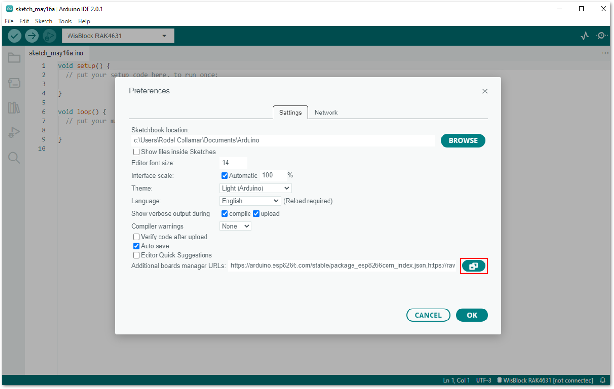Open the File menu

coord(9,21)
